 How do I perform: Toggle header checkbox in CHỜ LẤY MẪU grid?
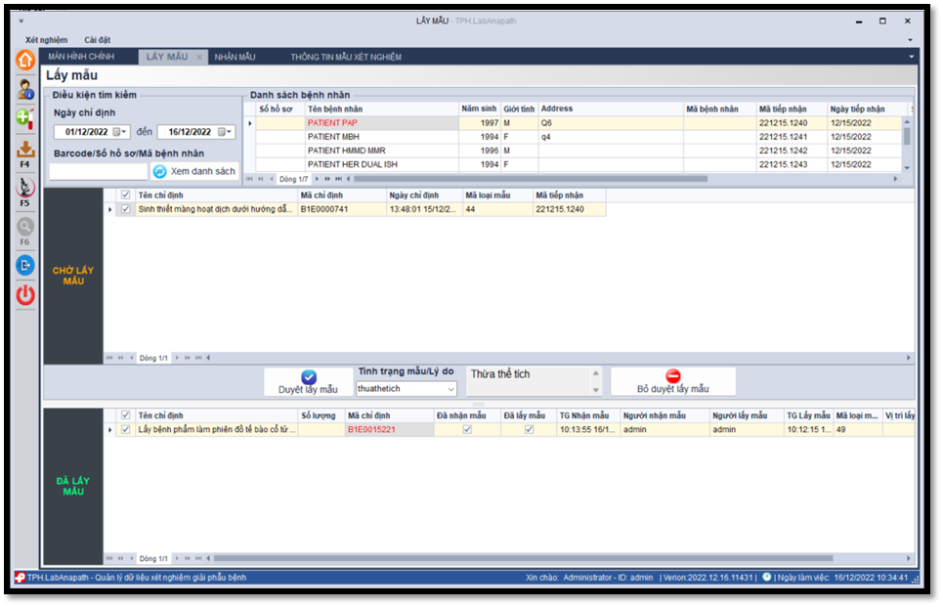click(x=124, y=195)
